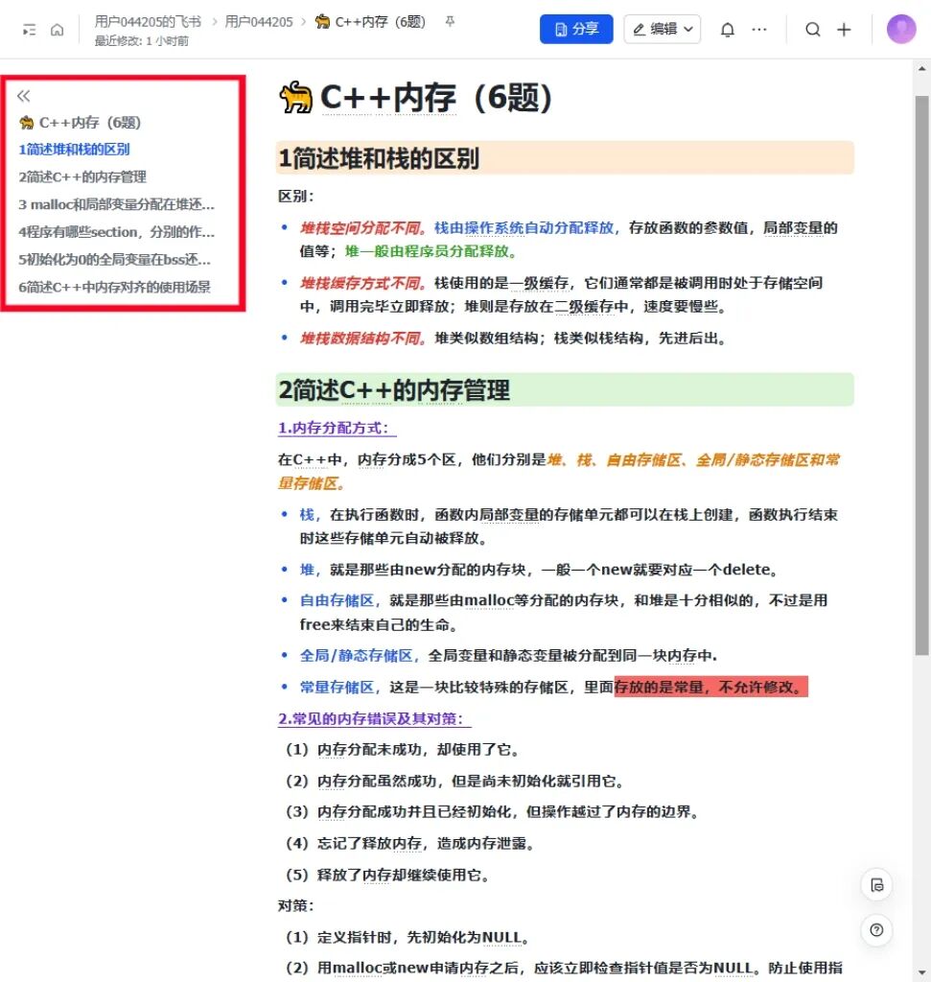Screen dimensions: 931x982
Task: Open the more options ellipsis menu
Action: [x=758, y=30]
